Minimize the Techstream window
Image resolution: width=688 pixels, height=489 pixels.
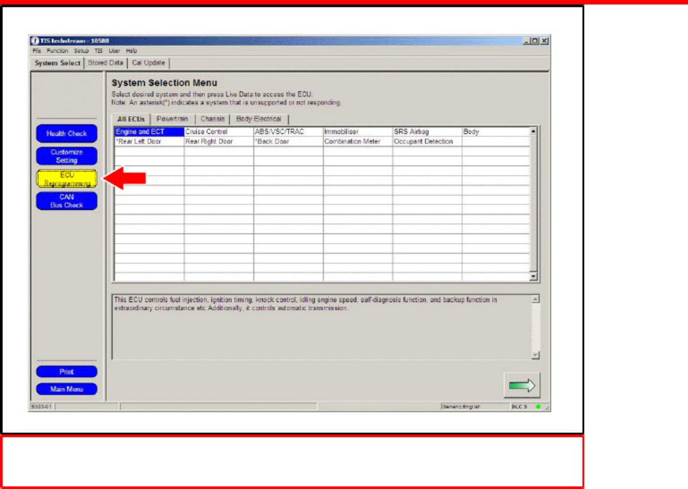(x=527, y=41)
